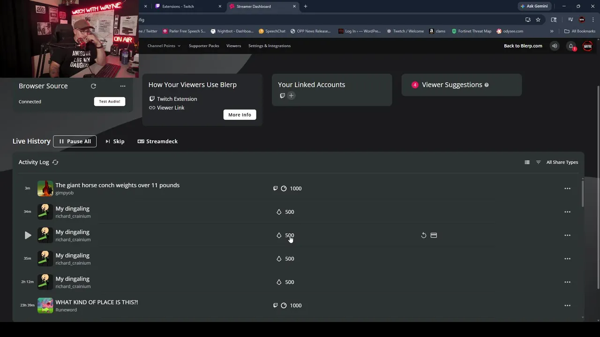Skip the current blerp
Image resolution: width=600 pixels, height=337 pixels.
click(x=115, y=141)
